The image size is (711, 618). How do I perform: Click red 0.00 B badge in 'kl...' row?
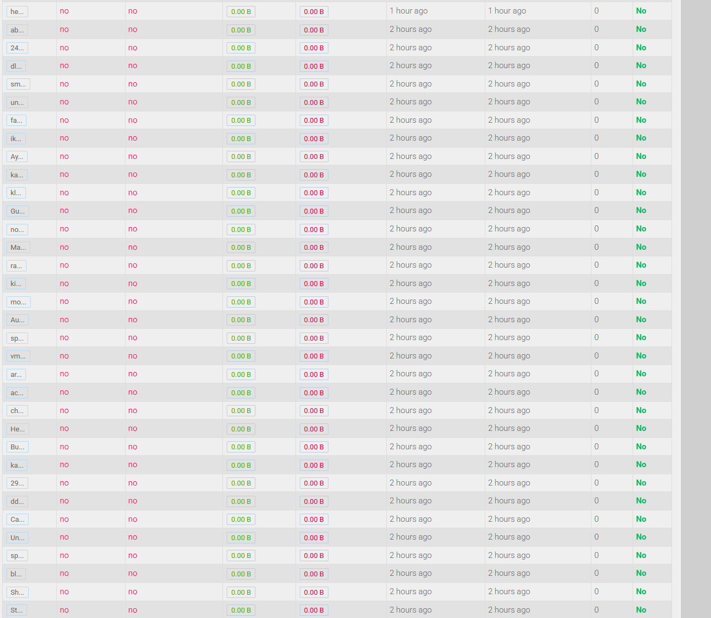(x=314, y=193)
